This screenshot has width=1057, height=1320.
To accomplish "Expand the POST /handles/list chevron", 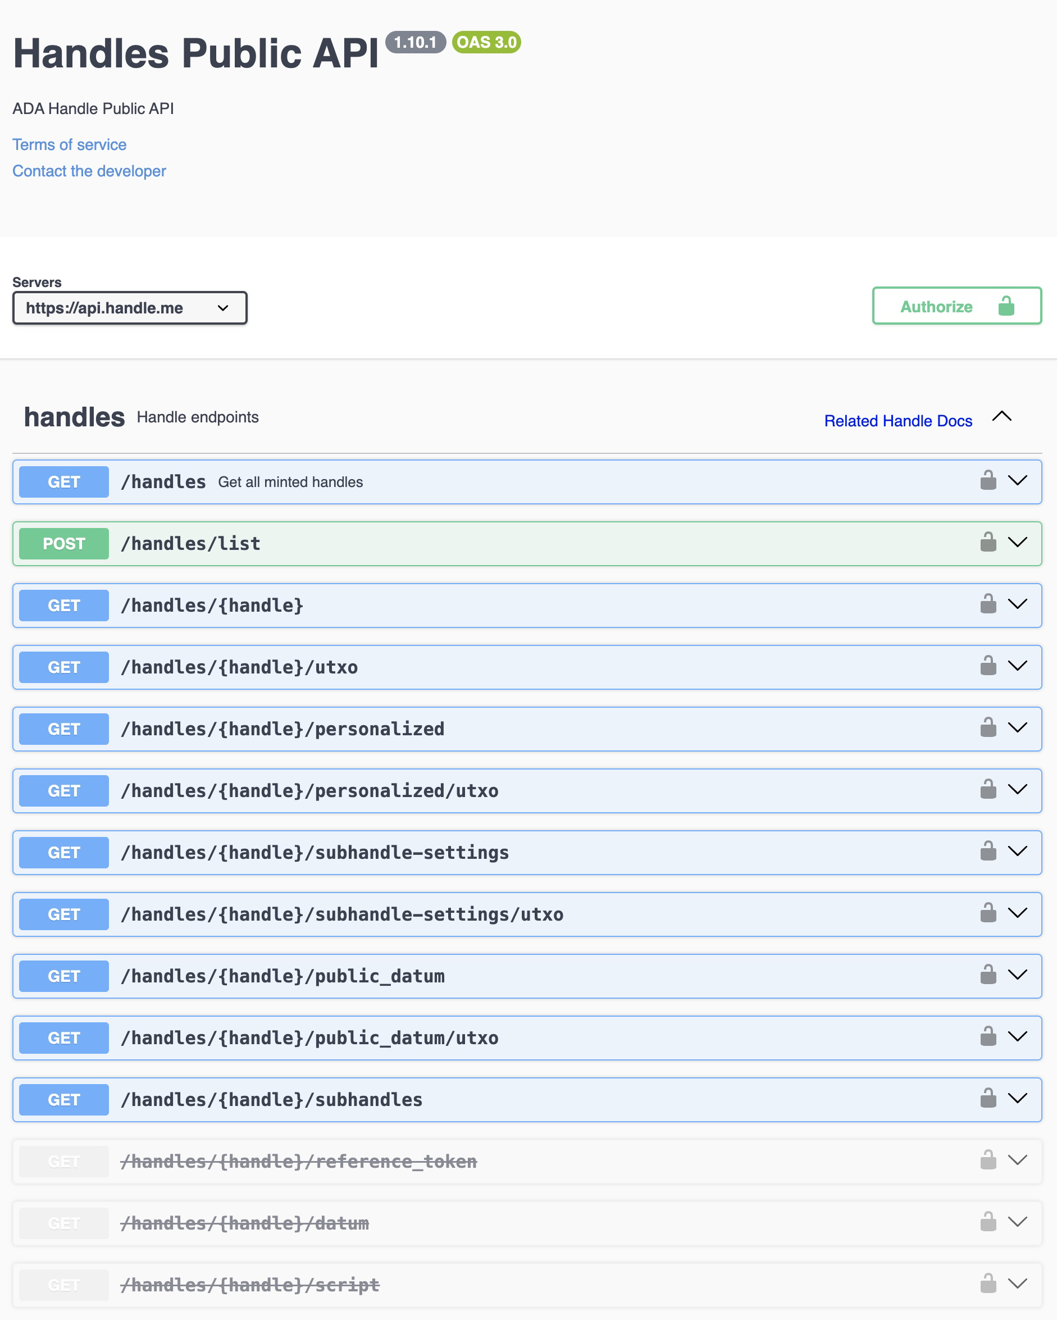I will pyautogui.click(x=1017, y=543).
